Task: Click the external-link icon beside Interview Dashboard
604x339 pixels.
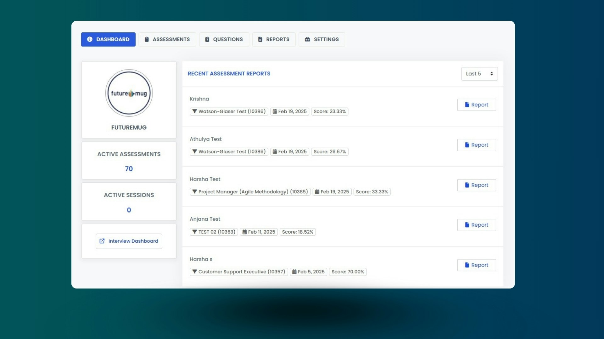Action: click(x=102, y=241)
